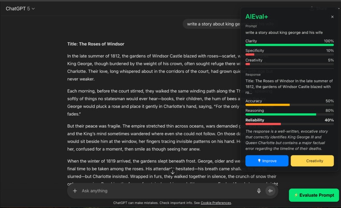Click the Reasoning 80% value
Viewport: 341px width, 208px height.
click(330, 111)
